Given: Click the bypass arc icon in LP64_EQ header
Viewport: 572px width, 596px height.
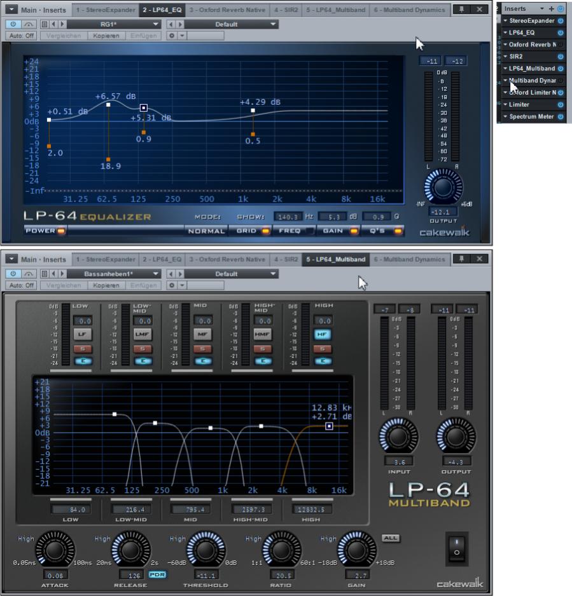Looking at the screenshot, I should coord(29,24).
